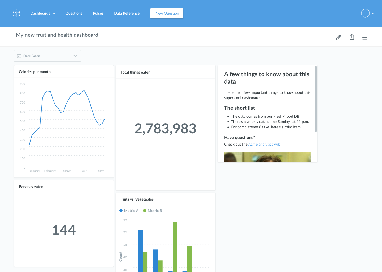Expand the Date Eaten filter chevron
382x272 pixels.
pos(75,56)
